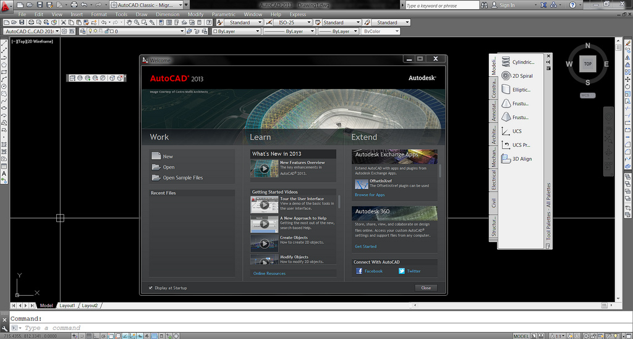Open the Help question mark in the standard toolbar
Viewport: 633px width, 339px height.
[x=209, y=23]
